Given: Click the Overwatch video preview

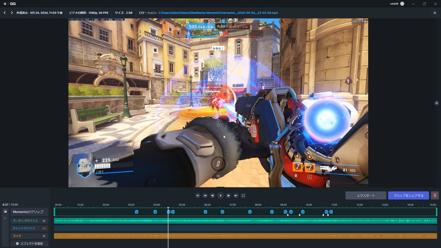Looking at the screenshot, I should click(x=218, y=103).
